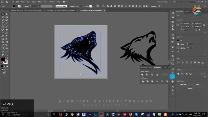
Task: Select the Hand tool
Action: coord(3,55)
